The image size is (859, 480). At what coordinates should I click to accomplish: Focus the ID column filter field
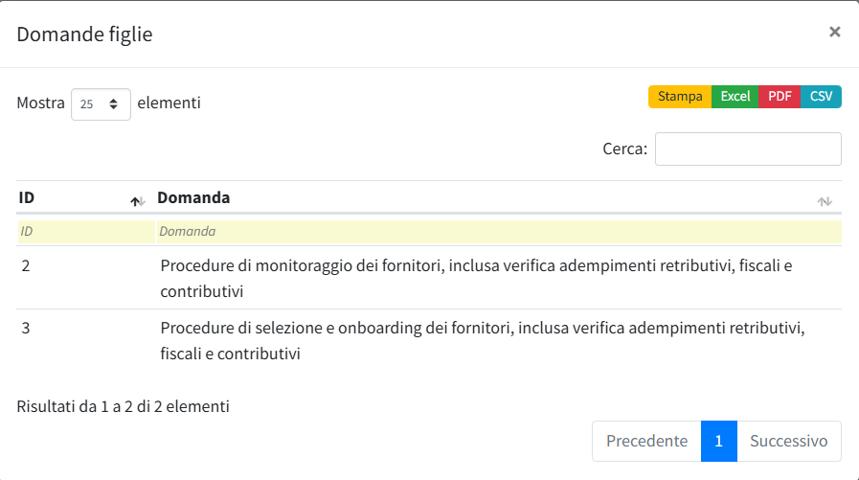coord(84,231)
